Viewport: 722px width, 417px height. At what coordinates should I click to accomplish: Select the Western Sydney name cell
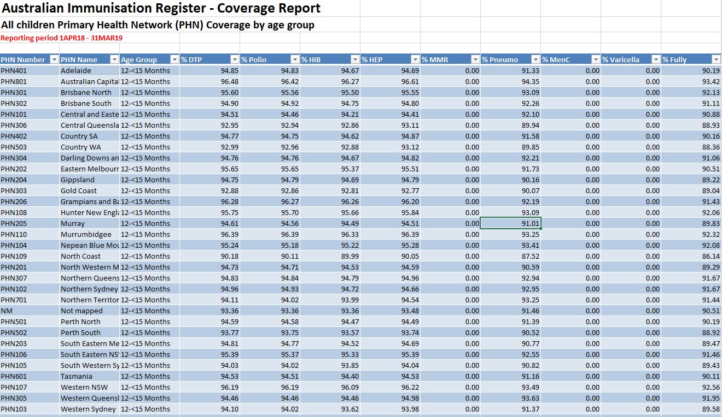click(x=89, y=409)
